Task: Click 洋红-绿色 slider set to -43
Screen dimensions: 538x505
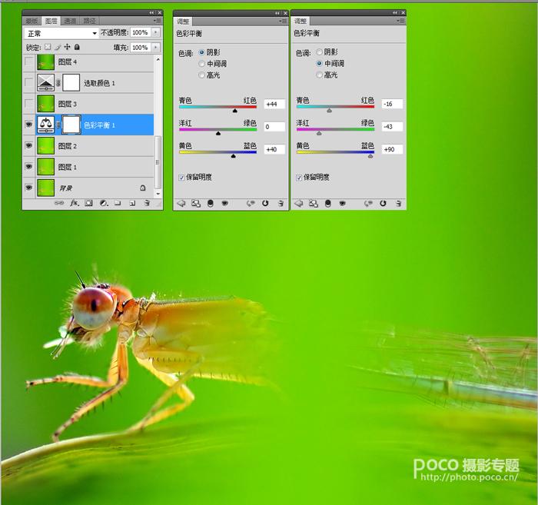Action: (x=335, y=131)
